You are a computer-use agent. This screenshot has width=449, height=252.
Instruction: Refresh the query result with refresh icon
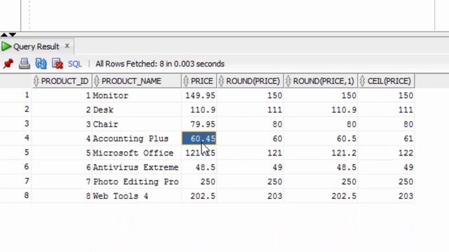click(x=41, y=64)
